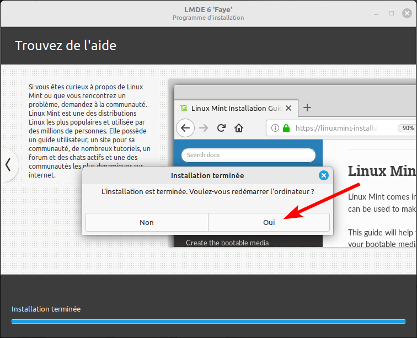Go to the previous slide with left chevron

tap(8, 165)
